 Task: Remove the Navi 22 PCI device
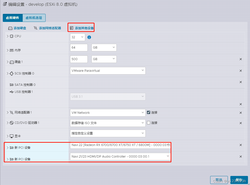(241, 145)
